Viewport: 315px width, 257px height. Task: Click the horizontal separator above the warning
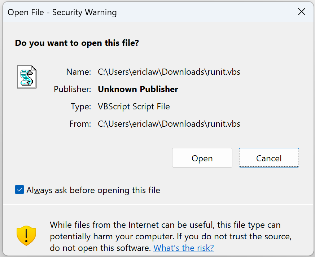click(x=157, y=204)
